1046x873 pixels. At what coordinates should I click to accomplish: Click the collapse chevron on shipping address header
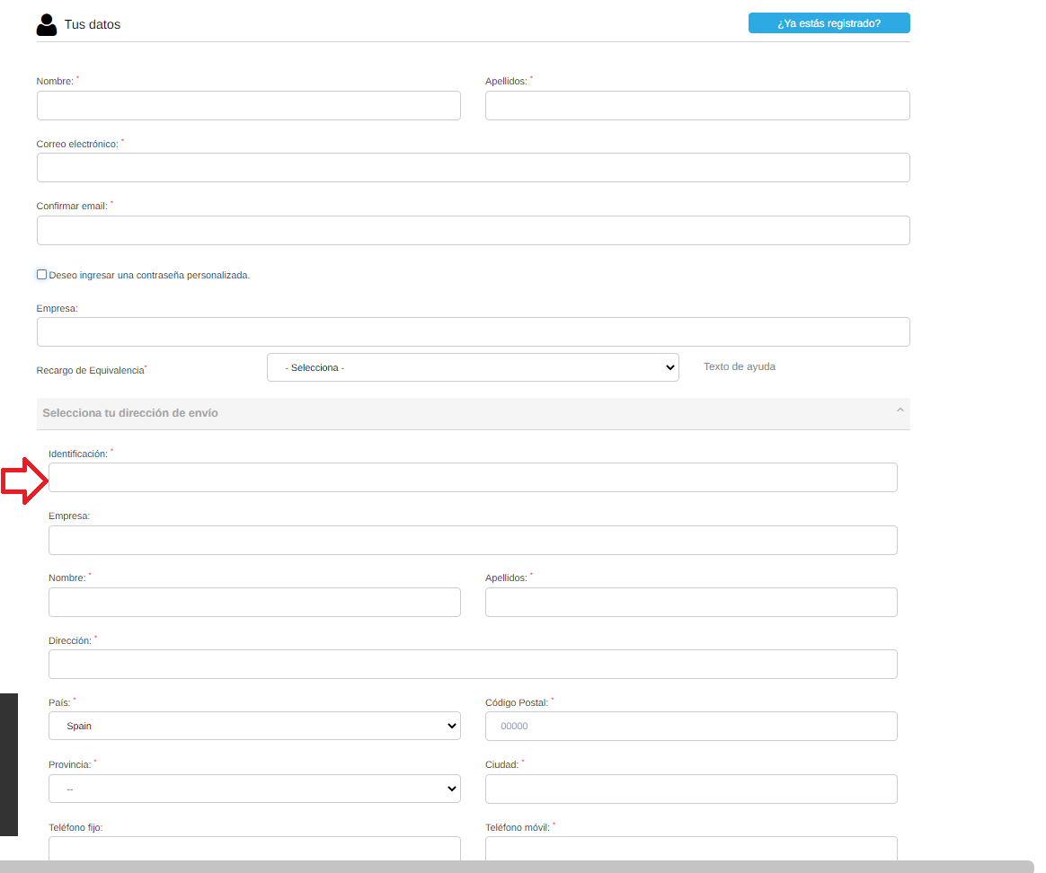pyautogui.click(x=900, y=410)
